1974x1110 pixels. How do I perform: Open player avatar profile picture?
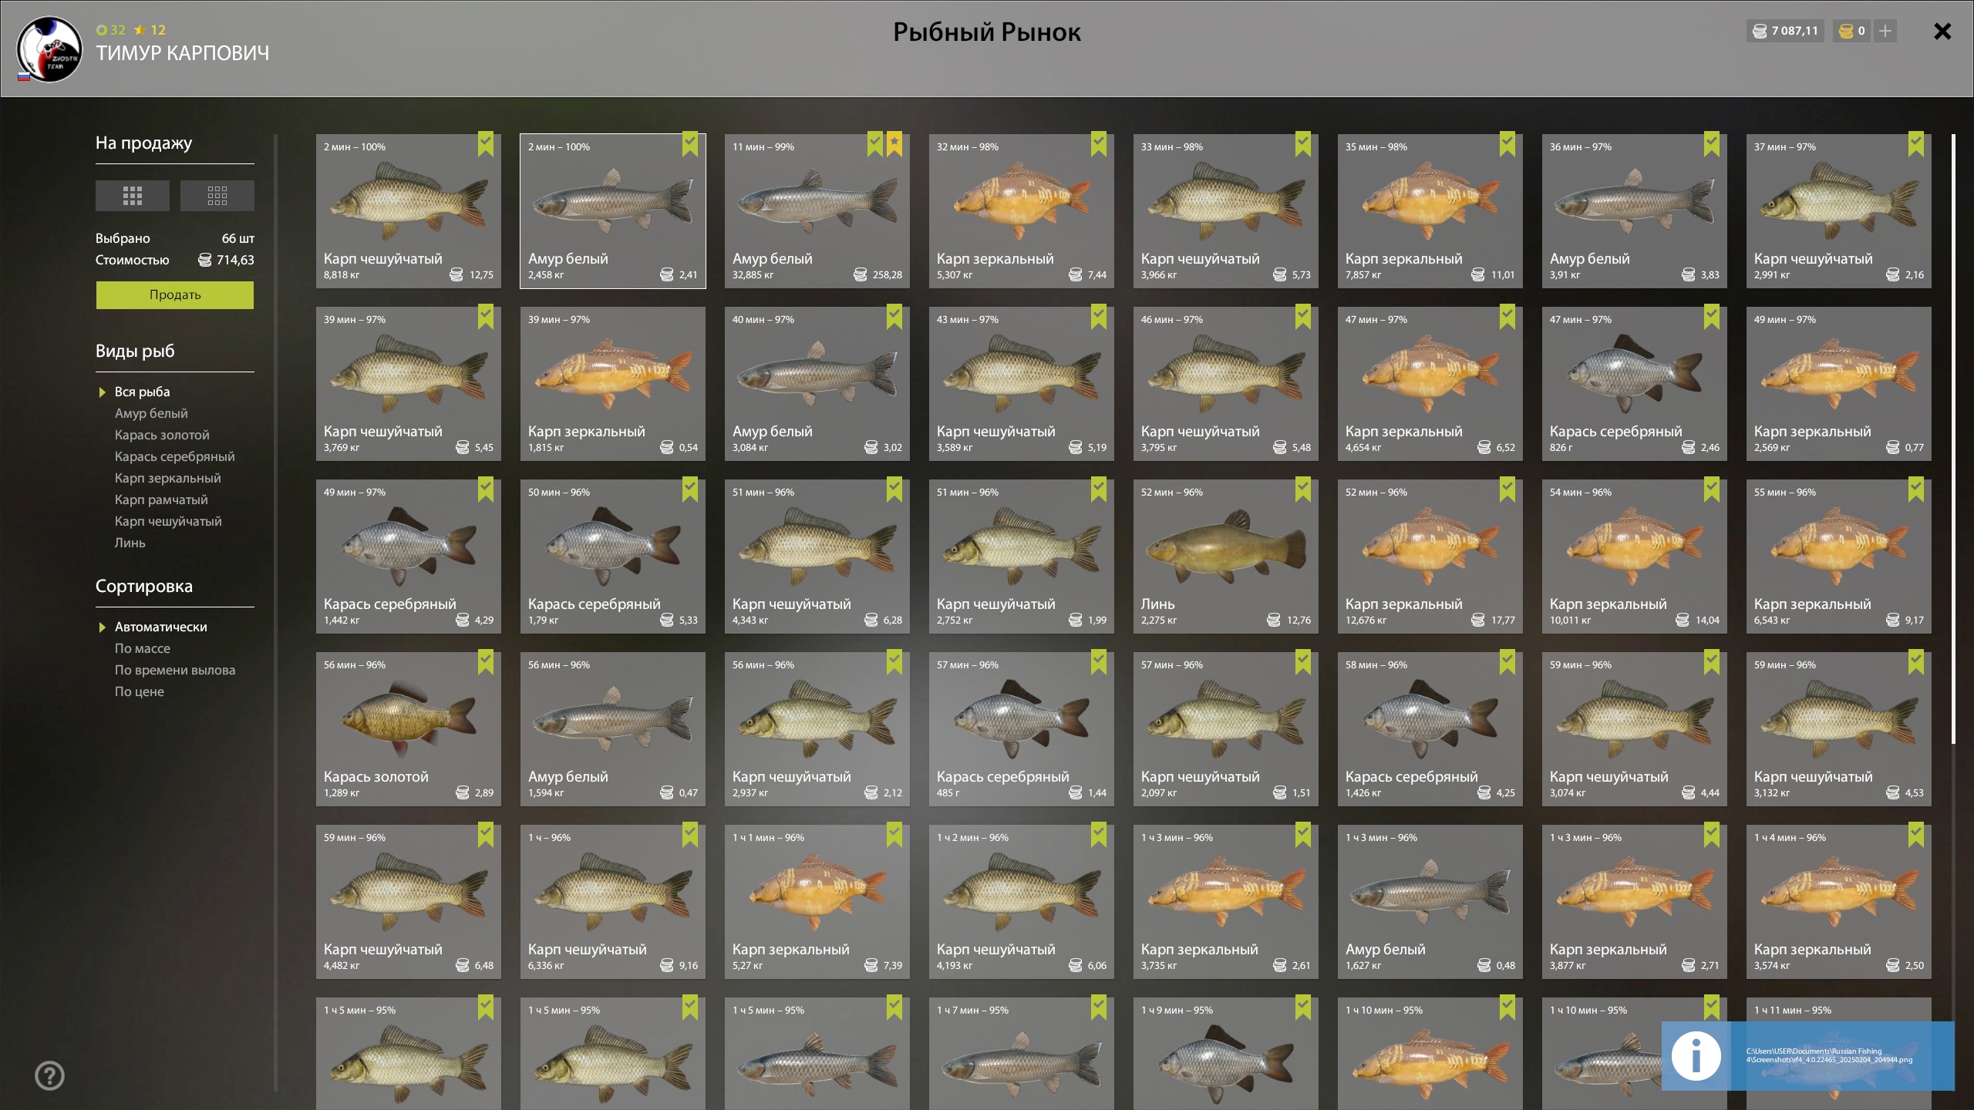50,50
